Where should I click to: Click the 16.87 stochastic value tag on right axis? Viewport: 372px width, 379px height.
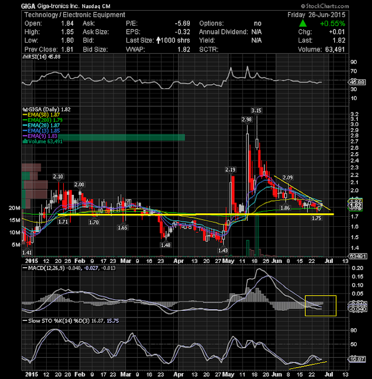[357, 359]
